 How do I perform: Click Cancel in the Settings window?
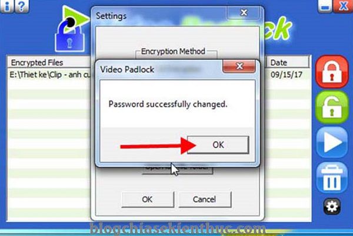[205, 199]
